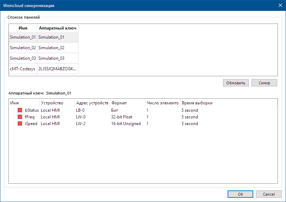Image resolution: width=286 pixels, height=202 pixels.
Task: Select the Simulation_01 name cell
Action: pyautogui.click(x=23, y=37)
